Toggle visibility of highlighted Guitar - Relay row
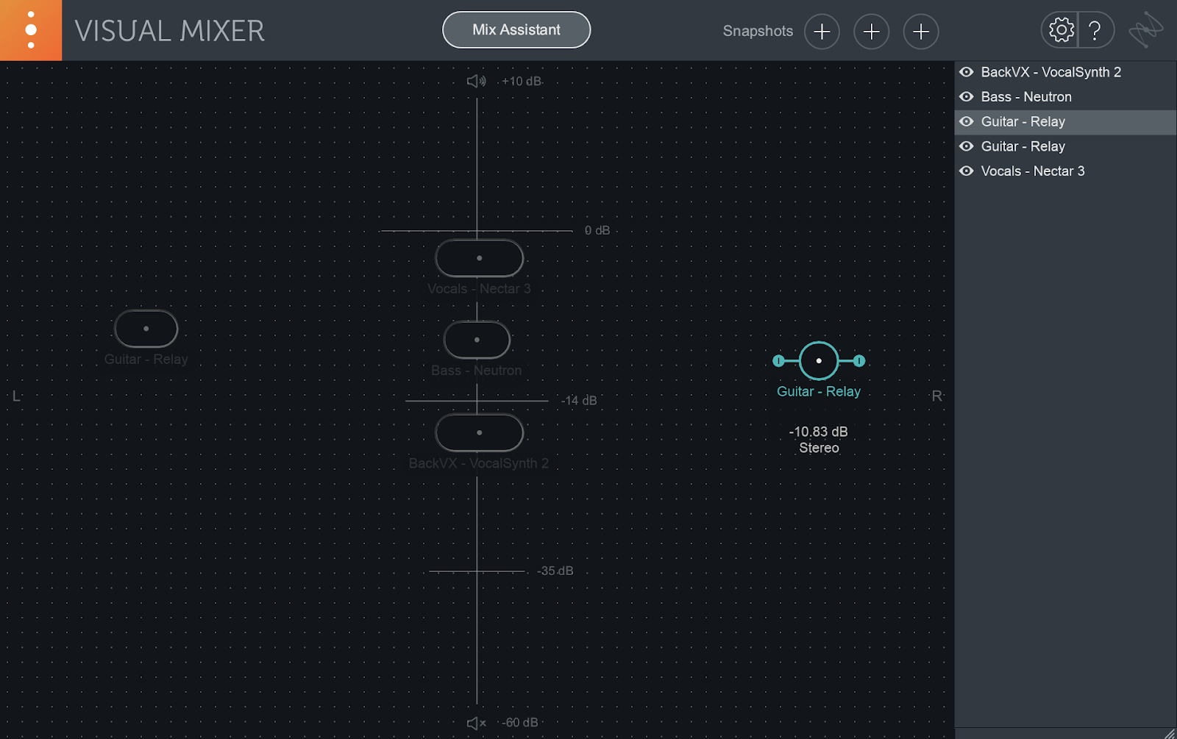1177x739 pixels. click(x=967, y=122)
